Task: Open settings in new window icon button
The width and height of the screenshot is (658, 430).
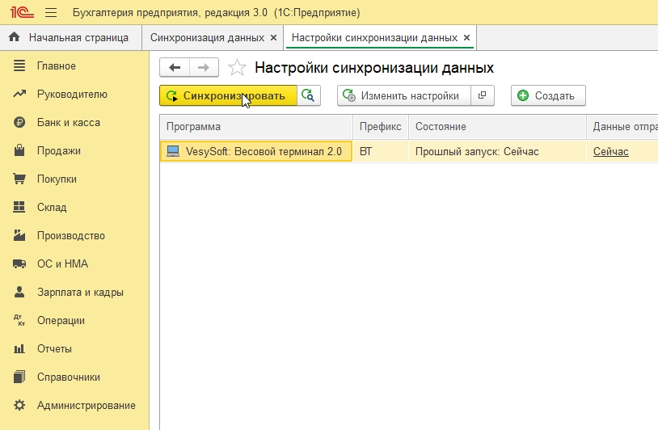Action: pyautogui.click(x=482, y=95)
